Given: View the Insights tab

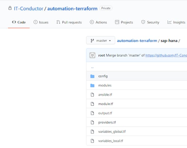Looking at the screenshot, I should pos(176,22).
